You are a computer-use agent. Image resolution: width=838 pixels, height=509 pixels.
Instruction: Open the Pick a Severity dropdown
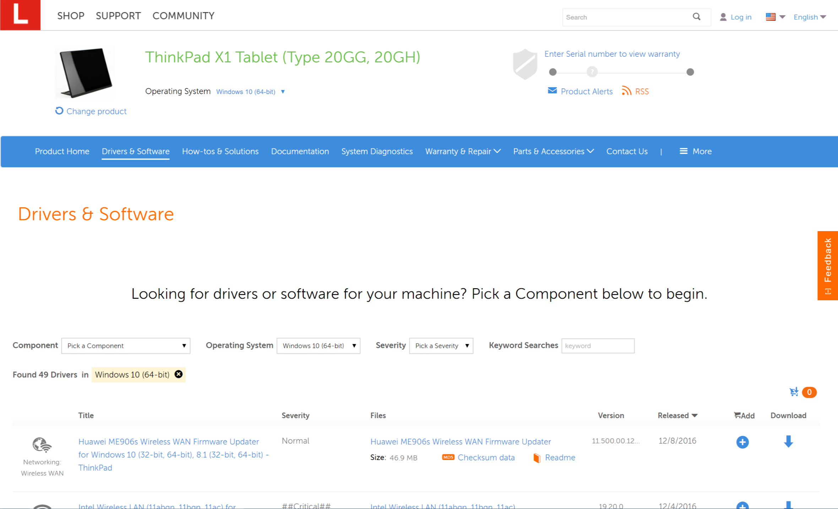(441, 345)
